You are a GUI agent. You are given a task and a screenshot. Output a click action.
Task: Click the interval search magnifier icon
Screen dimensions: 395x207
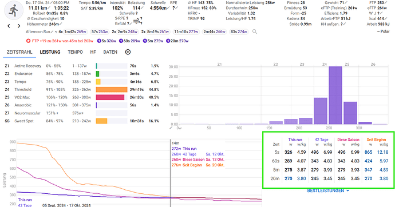tap(255, 31)
